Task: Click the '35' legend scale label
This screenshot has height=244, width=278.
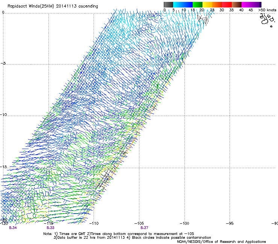Action: [x=231, y=10]
